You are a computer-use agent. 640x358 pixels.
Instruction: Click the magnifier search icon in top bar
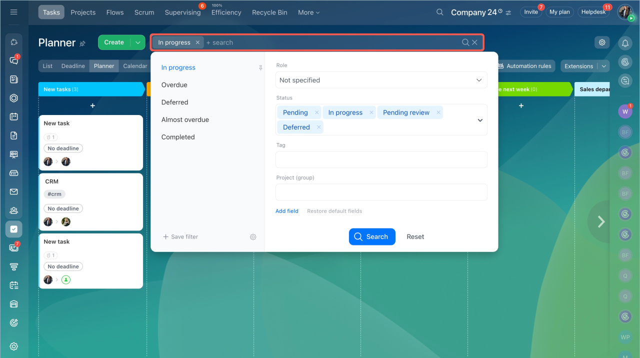coord(440,12)
